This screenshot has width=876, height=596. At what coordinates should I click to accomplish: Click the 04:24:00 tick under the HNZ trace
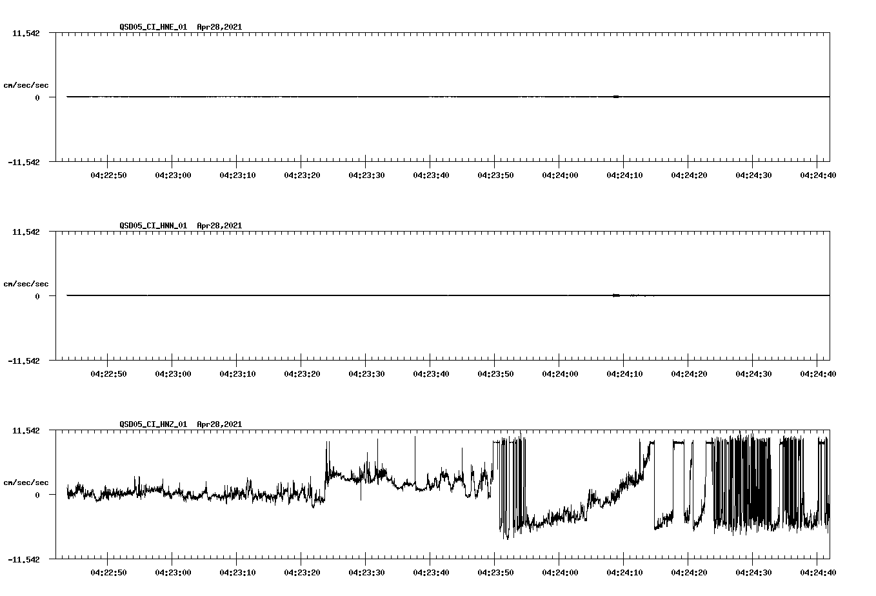[560, 571]
